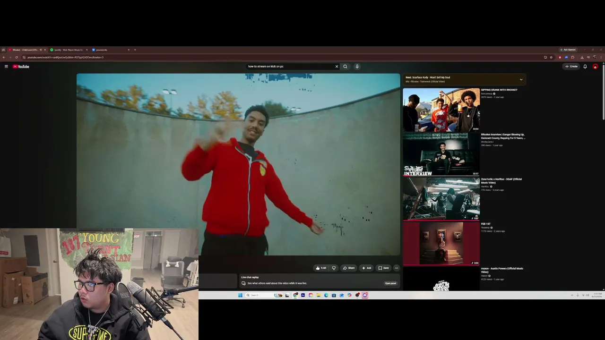605x340 pixels.
Task: Click the youtube.com address bar URL
Action: click(x=65, y=58)
